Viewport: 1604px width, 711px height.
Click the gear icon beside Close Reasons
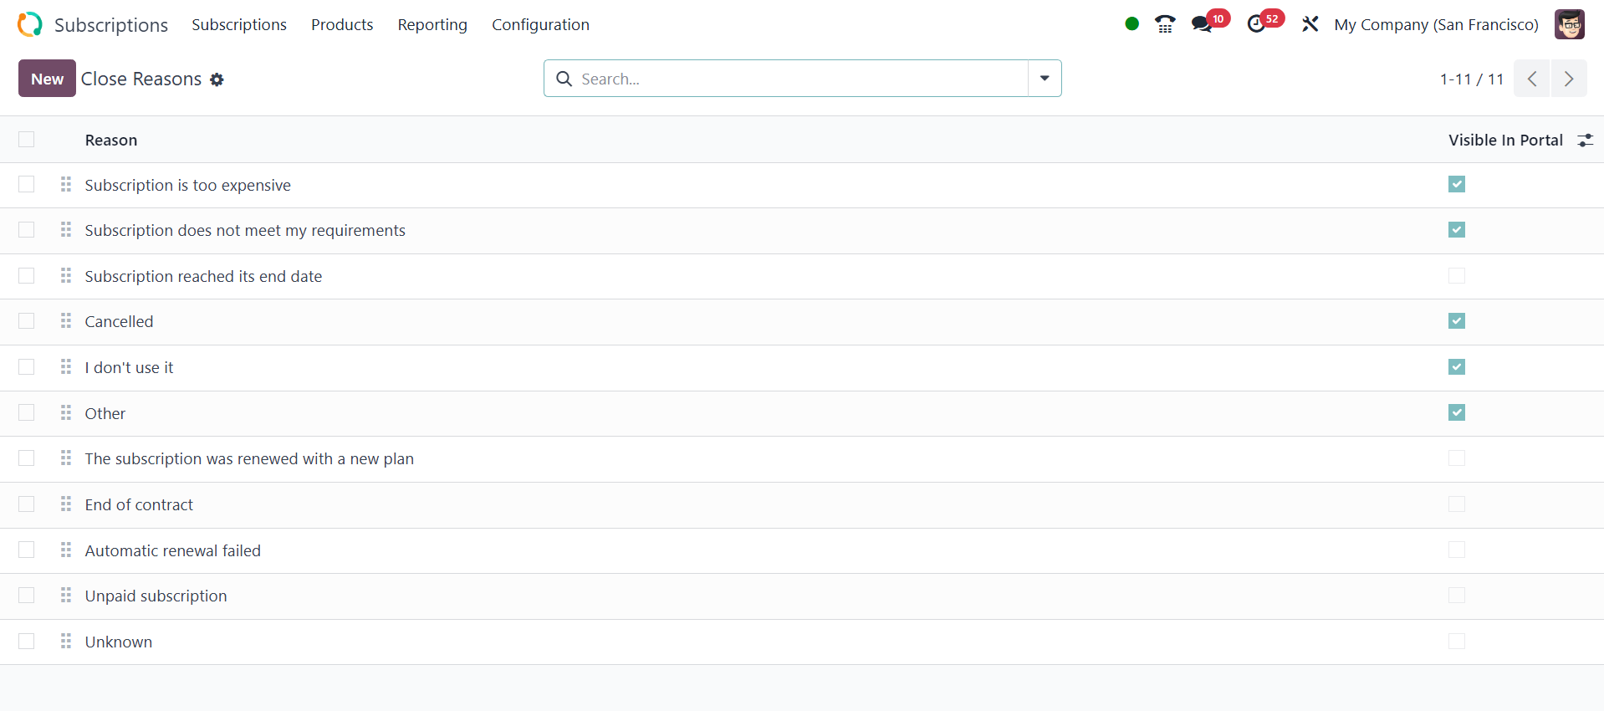click(217, 79)
